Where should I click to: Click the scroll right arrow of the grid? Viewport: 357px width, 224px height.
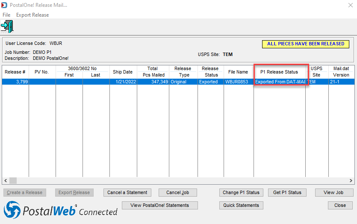pos(351,180)
